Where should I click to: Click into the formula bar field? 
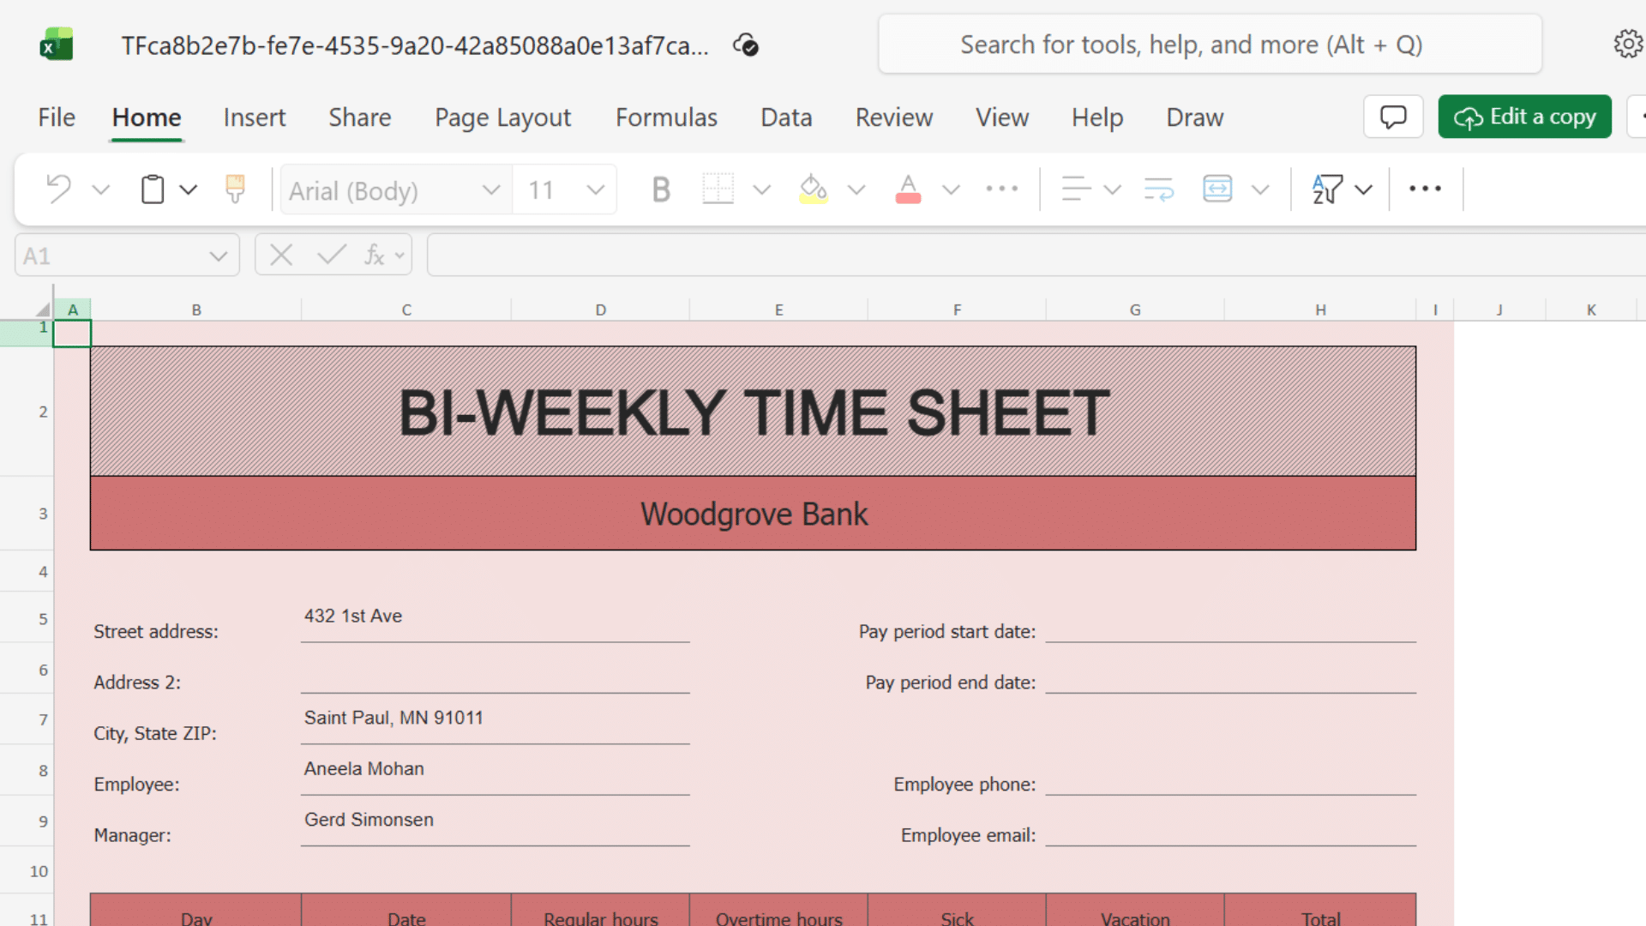pos(1036,255)
